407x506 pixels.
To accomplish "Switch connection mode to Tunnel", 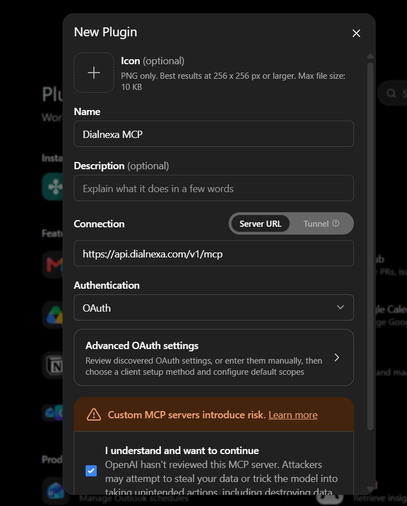I will pyautogui.click(x=321, y=223).
